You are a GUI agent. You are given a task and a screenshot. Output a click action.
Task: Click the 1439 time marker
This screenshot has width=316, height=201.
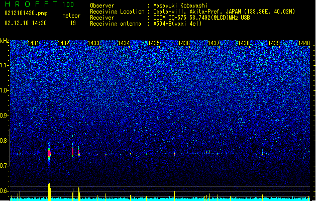(274, 43)
